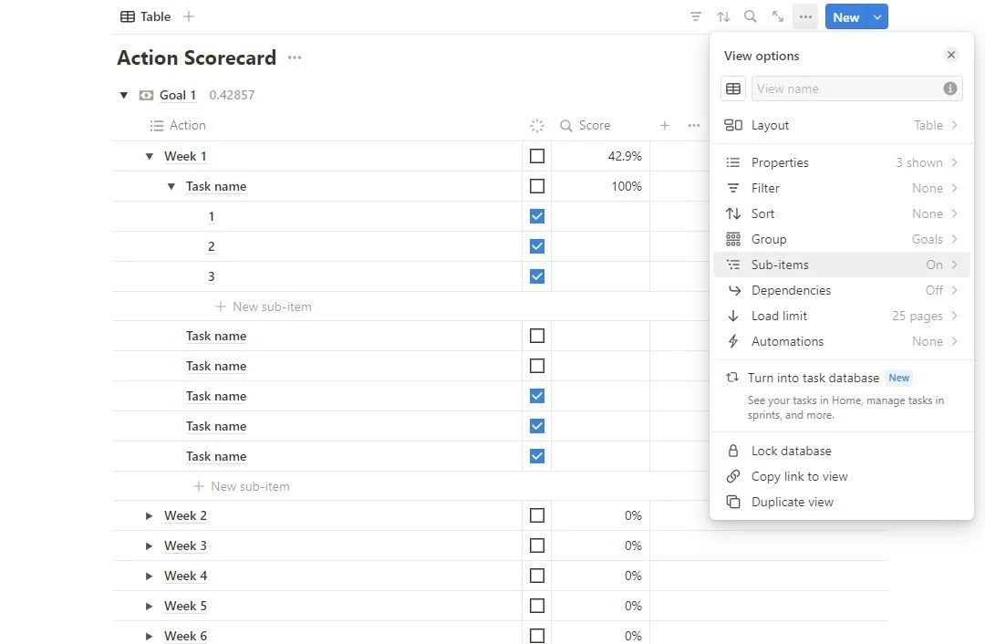Image resolution: width=985 pixels, height=644 pixels.
Task: Click the expand view diagonal arrow icon
Action: [x=778, y=16]
